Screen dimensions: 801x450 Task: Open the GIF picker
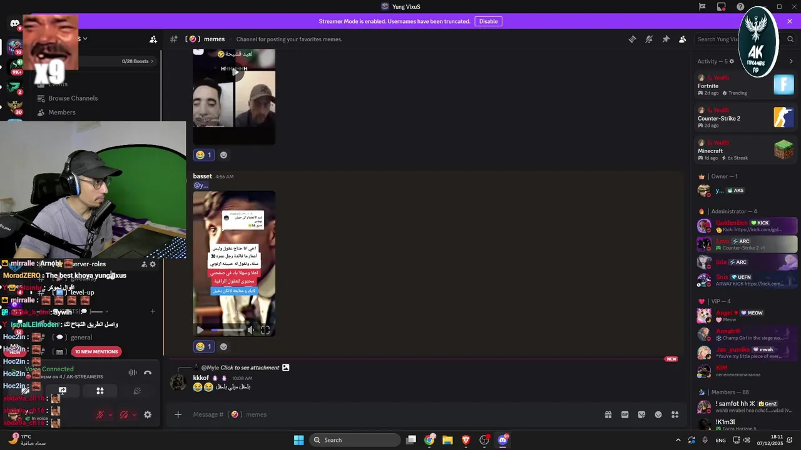(x=625, y=414)
